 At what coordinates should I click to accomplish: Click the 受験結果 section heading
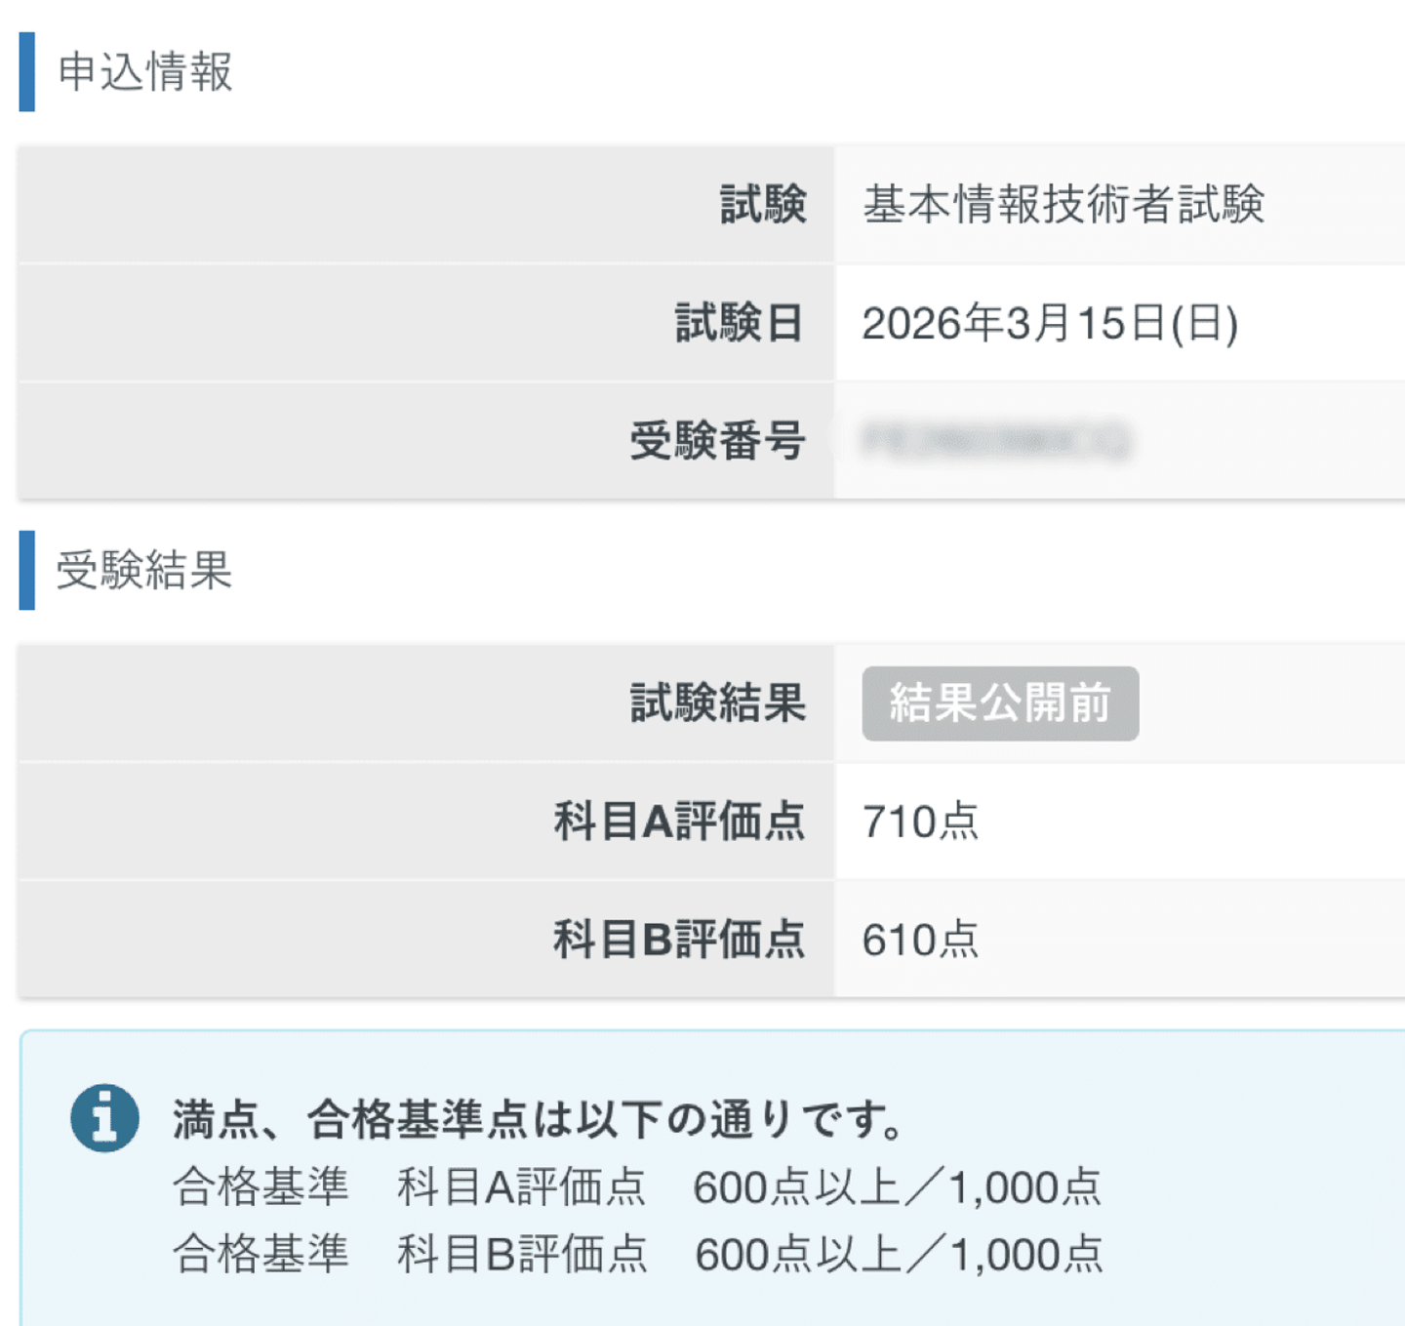144,571
